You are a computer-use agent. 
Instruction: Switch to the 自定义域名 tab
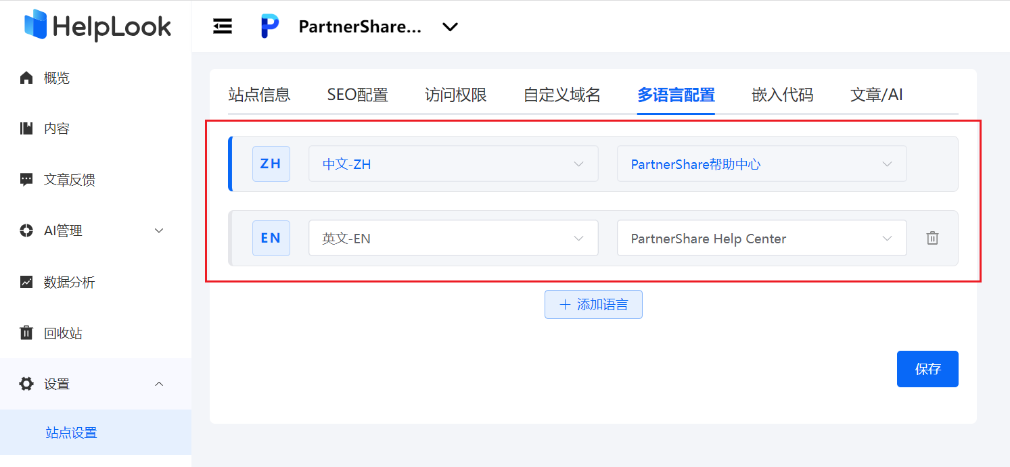click(x=562, y=95)
